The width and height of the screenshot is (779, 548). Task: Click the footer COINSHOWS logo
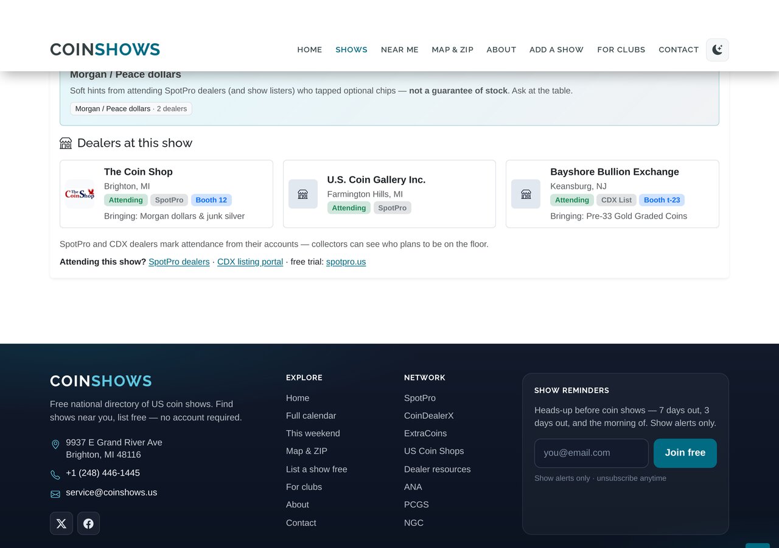101,381
